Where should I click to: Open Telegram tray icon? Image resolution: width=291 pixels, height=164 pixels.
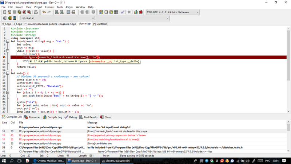207,161
